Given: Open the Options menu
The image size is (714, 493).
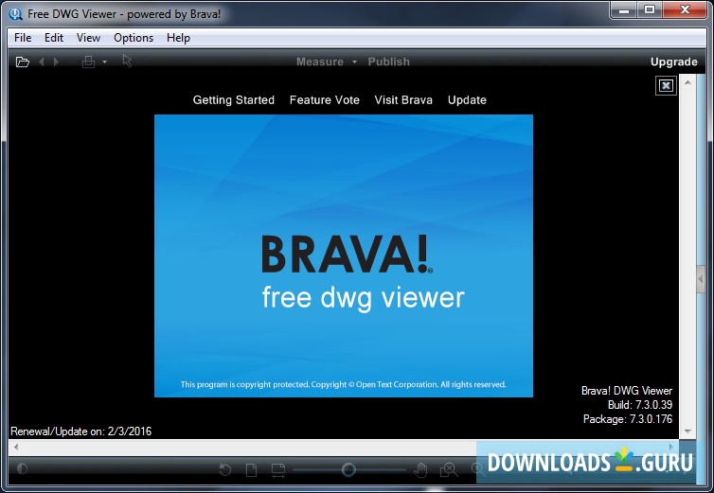Looking at the screenshot, I should 134,38.
